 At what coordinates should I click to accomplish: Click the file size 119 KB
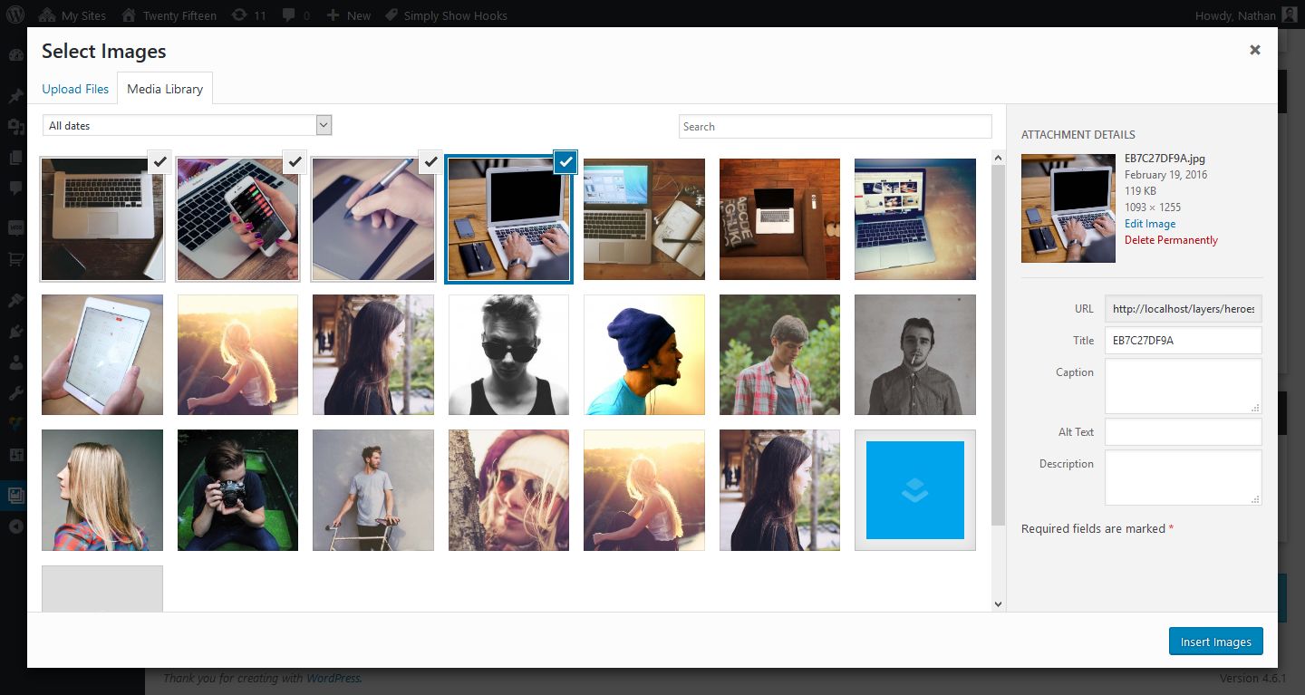click(x=1142, y=191)
